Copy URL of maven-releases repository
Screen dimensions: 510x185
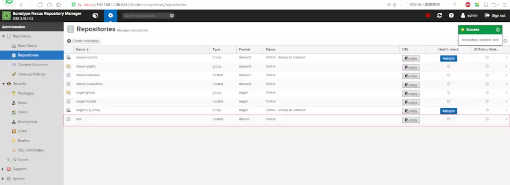click(x=411, y=76)
